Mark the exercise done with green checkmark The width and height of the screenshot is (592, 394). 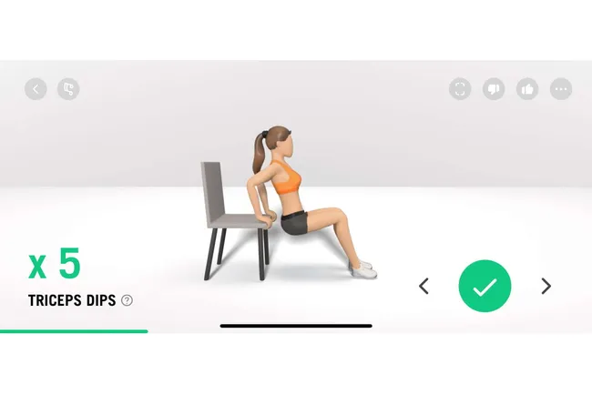485,286
